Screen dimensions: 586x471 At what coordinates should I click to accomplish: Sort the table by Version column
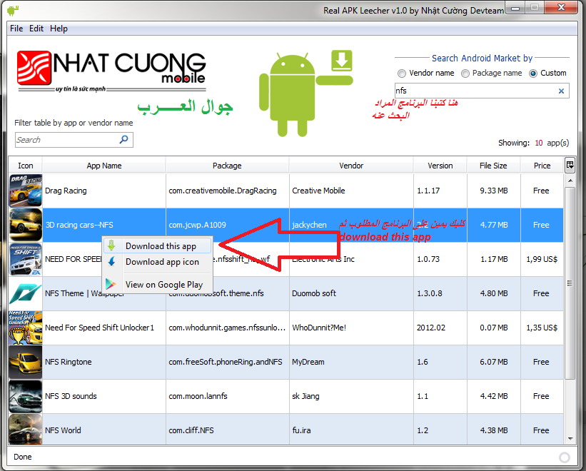pyautogui.click(x=440, y=166)
